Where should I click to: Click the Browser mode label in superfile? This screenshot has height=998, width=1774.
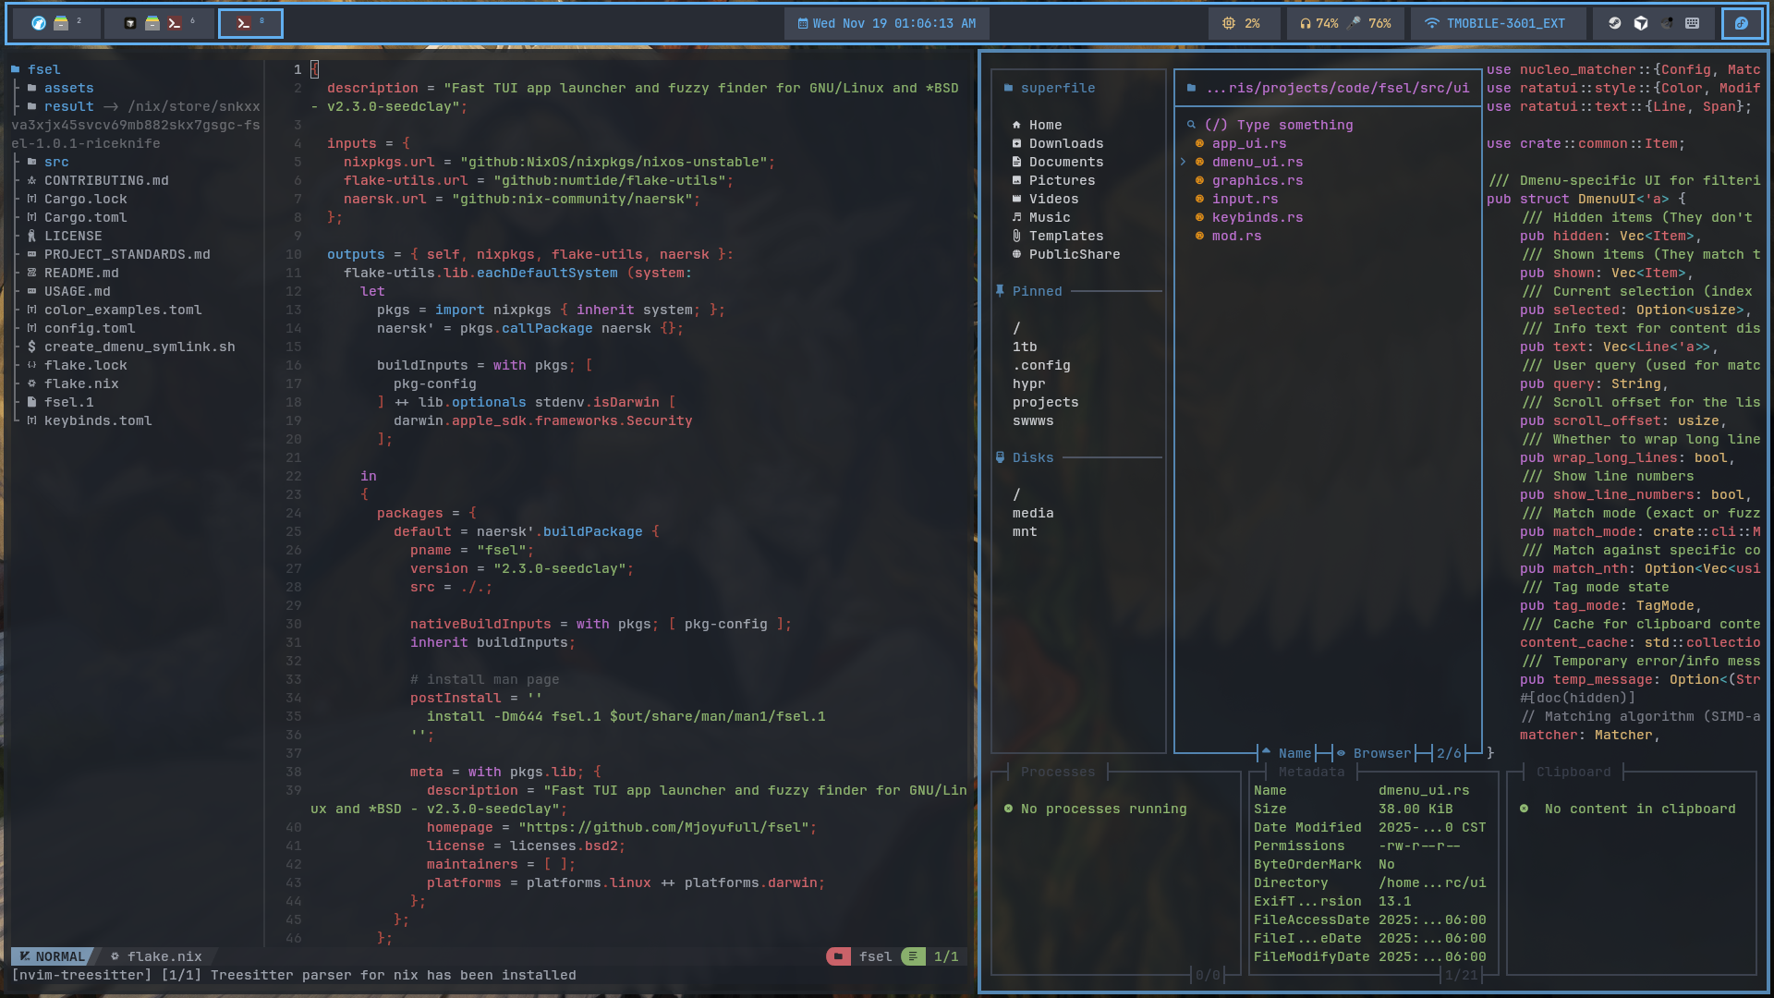[1381, 753]
